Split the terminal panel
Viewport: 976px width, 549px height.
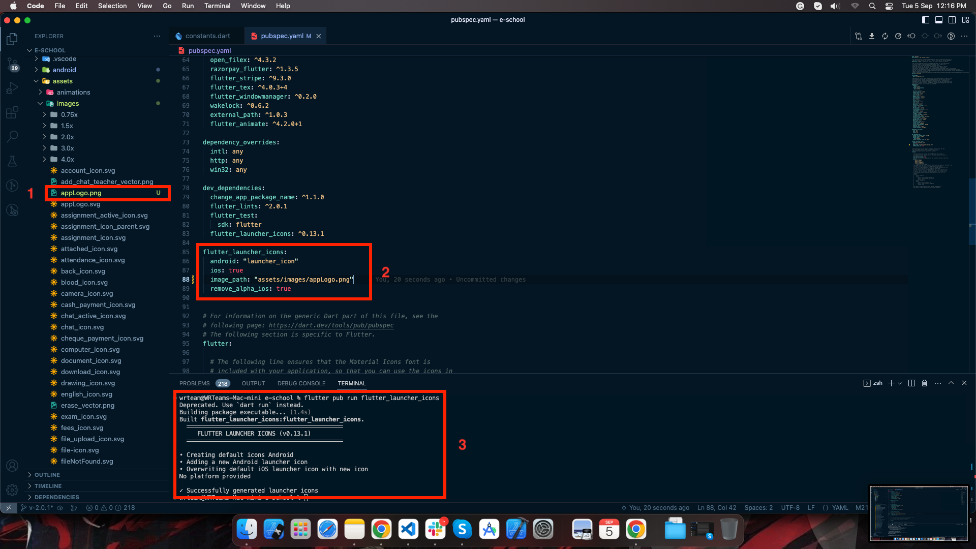pyautogui.click(x=911, y=383)
